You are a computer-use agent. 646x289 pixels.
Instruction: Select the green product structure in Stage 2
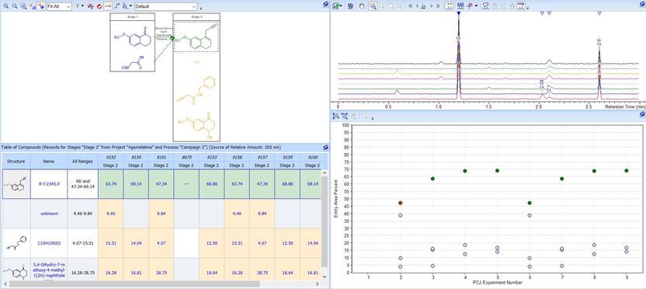tap(196, 37)
